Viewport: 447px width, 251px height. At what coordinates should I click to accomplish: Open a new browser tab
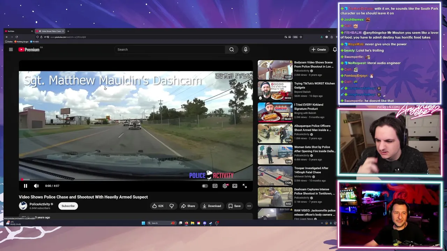pos(68,31)
